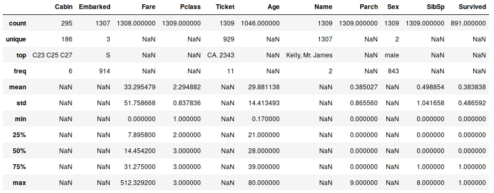
Task: Click the mean Age value 29.881138
Action: (264, 87)
